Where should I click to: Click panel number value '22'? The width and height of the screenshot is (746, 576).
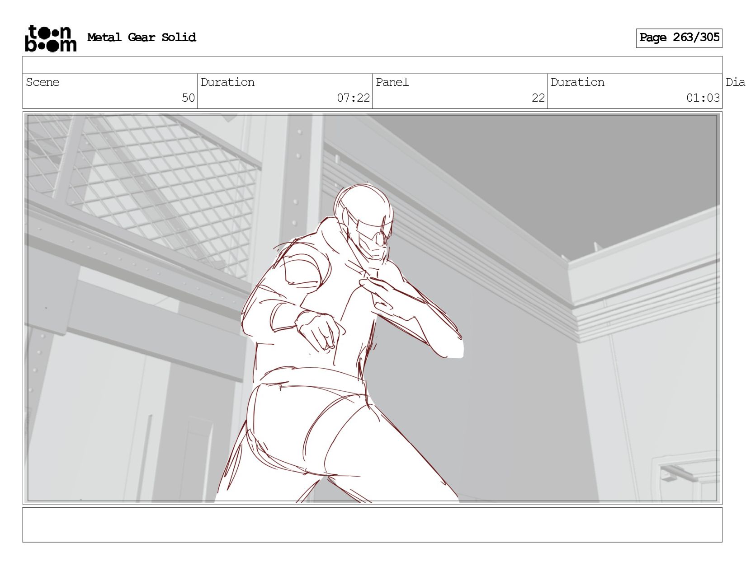pos(538,98)
